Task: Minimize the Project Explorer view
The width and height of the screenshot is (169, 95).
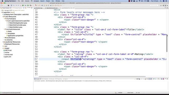Action: (30, 8)
